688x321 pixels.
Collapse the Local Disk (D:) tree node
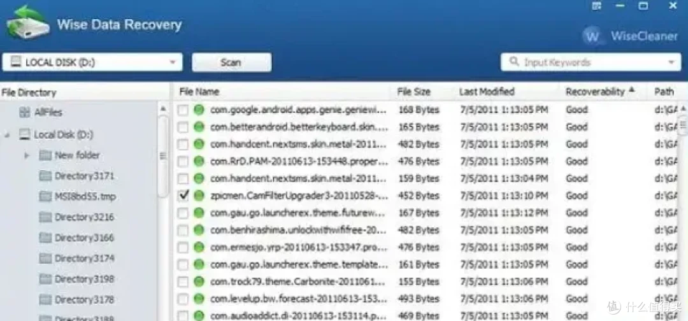[x=7, y=134]
